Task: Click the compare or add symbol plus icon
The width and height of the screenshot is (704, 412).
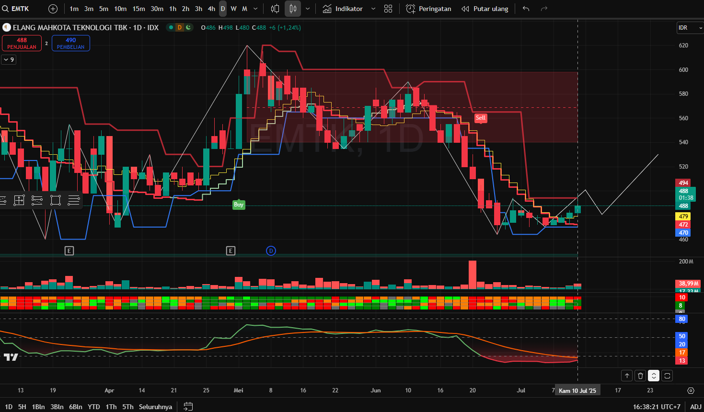Action: pos(53,9)
